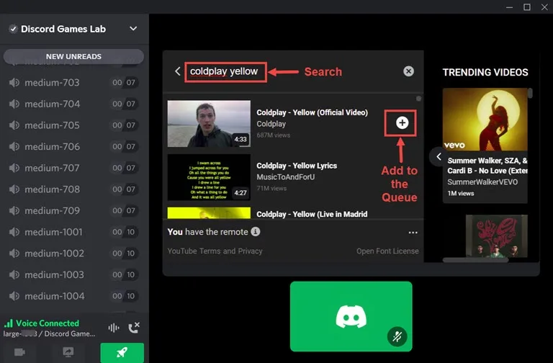The image size is (553, 363).
Task: Select Coldplay - Yellow Lyrics title
Action: pyautogui.click(x=297, y=166)
